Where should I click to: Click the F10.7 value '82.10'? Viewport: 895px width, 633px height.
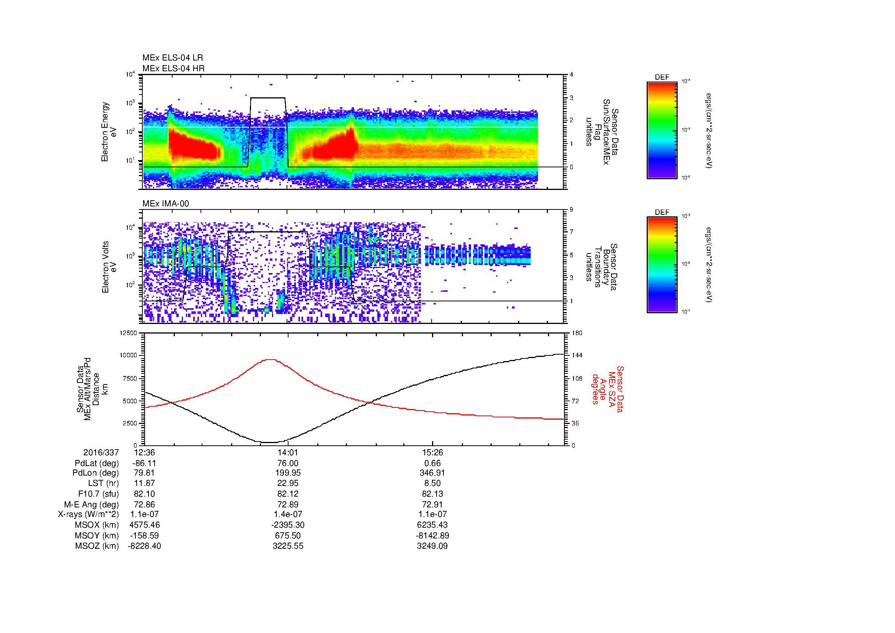pyautogui.click(x=144, y=494)
